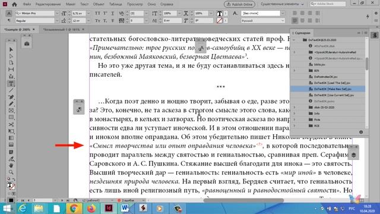Select the Selection tool arrow
The image size is (380, 214).
(x=11, y=49)
